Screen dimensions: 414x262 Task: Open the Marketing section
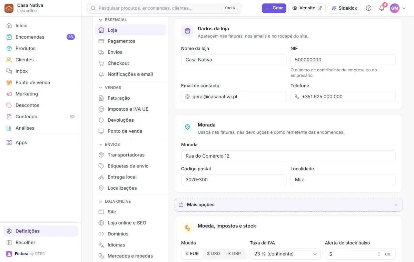tap(40, 94)
